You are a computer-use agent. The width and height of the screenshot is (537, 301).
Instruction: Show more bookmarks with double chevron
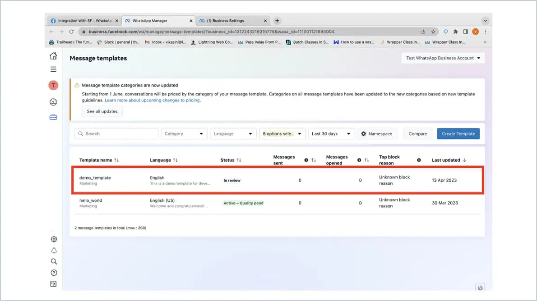pyautogui.click(x=485, y=42)
